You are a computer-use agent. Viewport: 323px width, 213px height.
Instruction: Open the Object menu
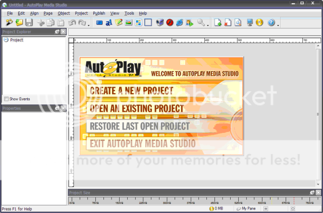(64, 13)
